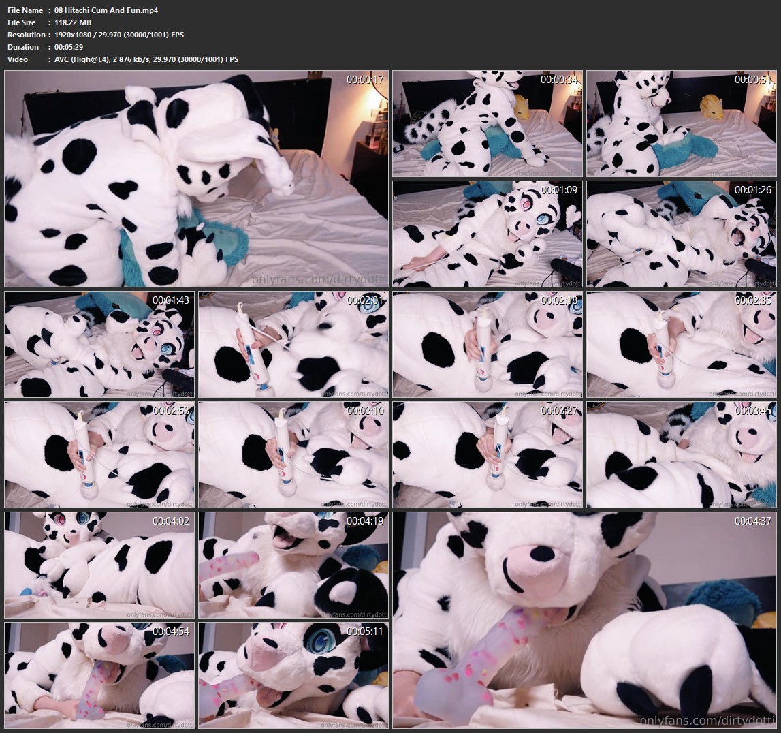Click the thumbnail at 00:04:19

pos(293,565)
